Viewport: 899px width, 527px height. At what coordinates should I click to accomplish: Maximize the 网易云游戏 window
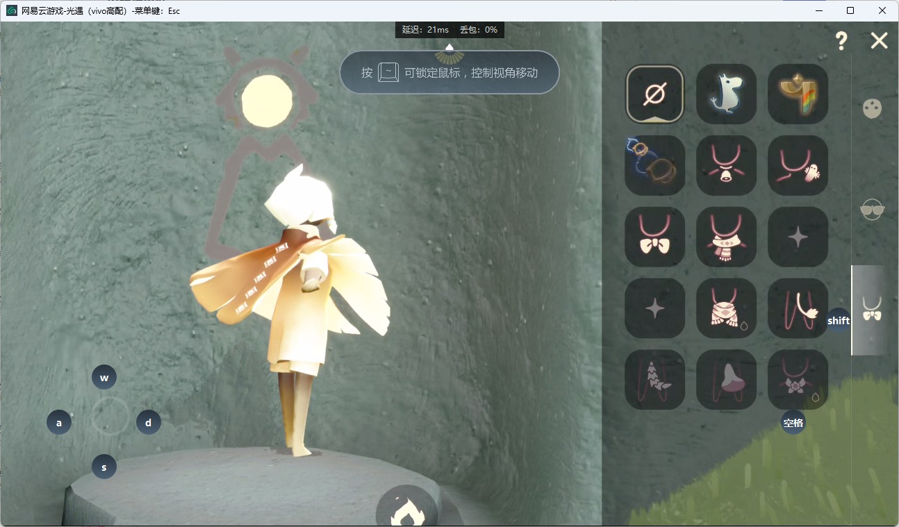(x=850, y=10)
